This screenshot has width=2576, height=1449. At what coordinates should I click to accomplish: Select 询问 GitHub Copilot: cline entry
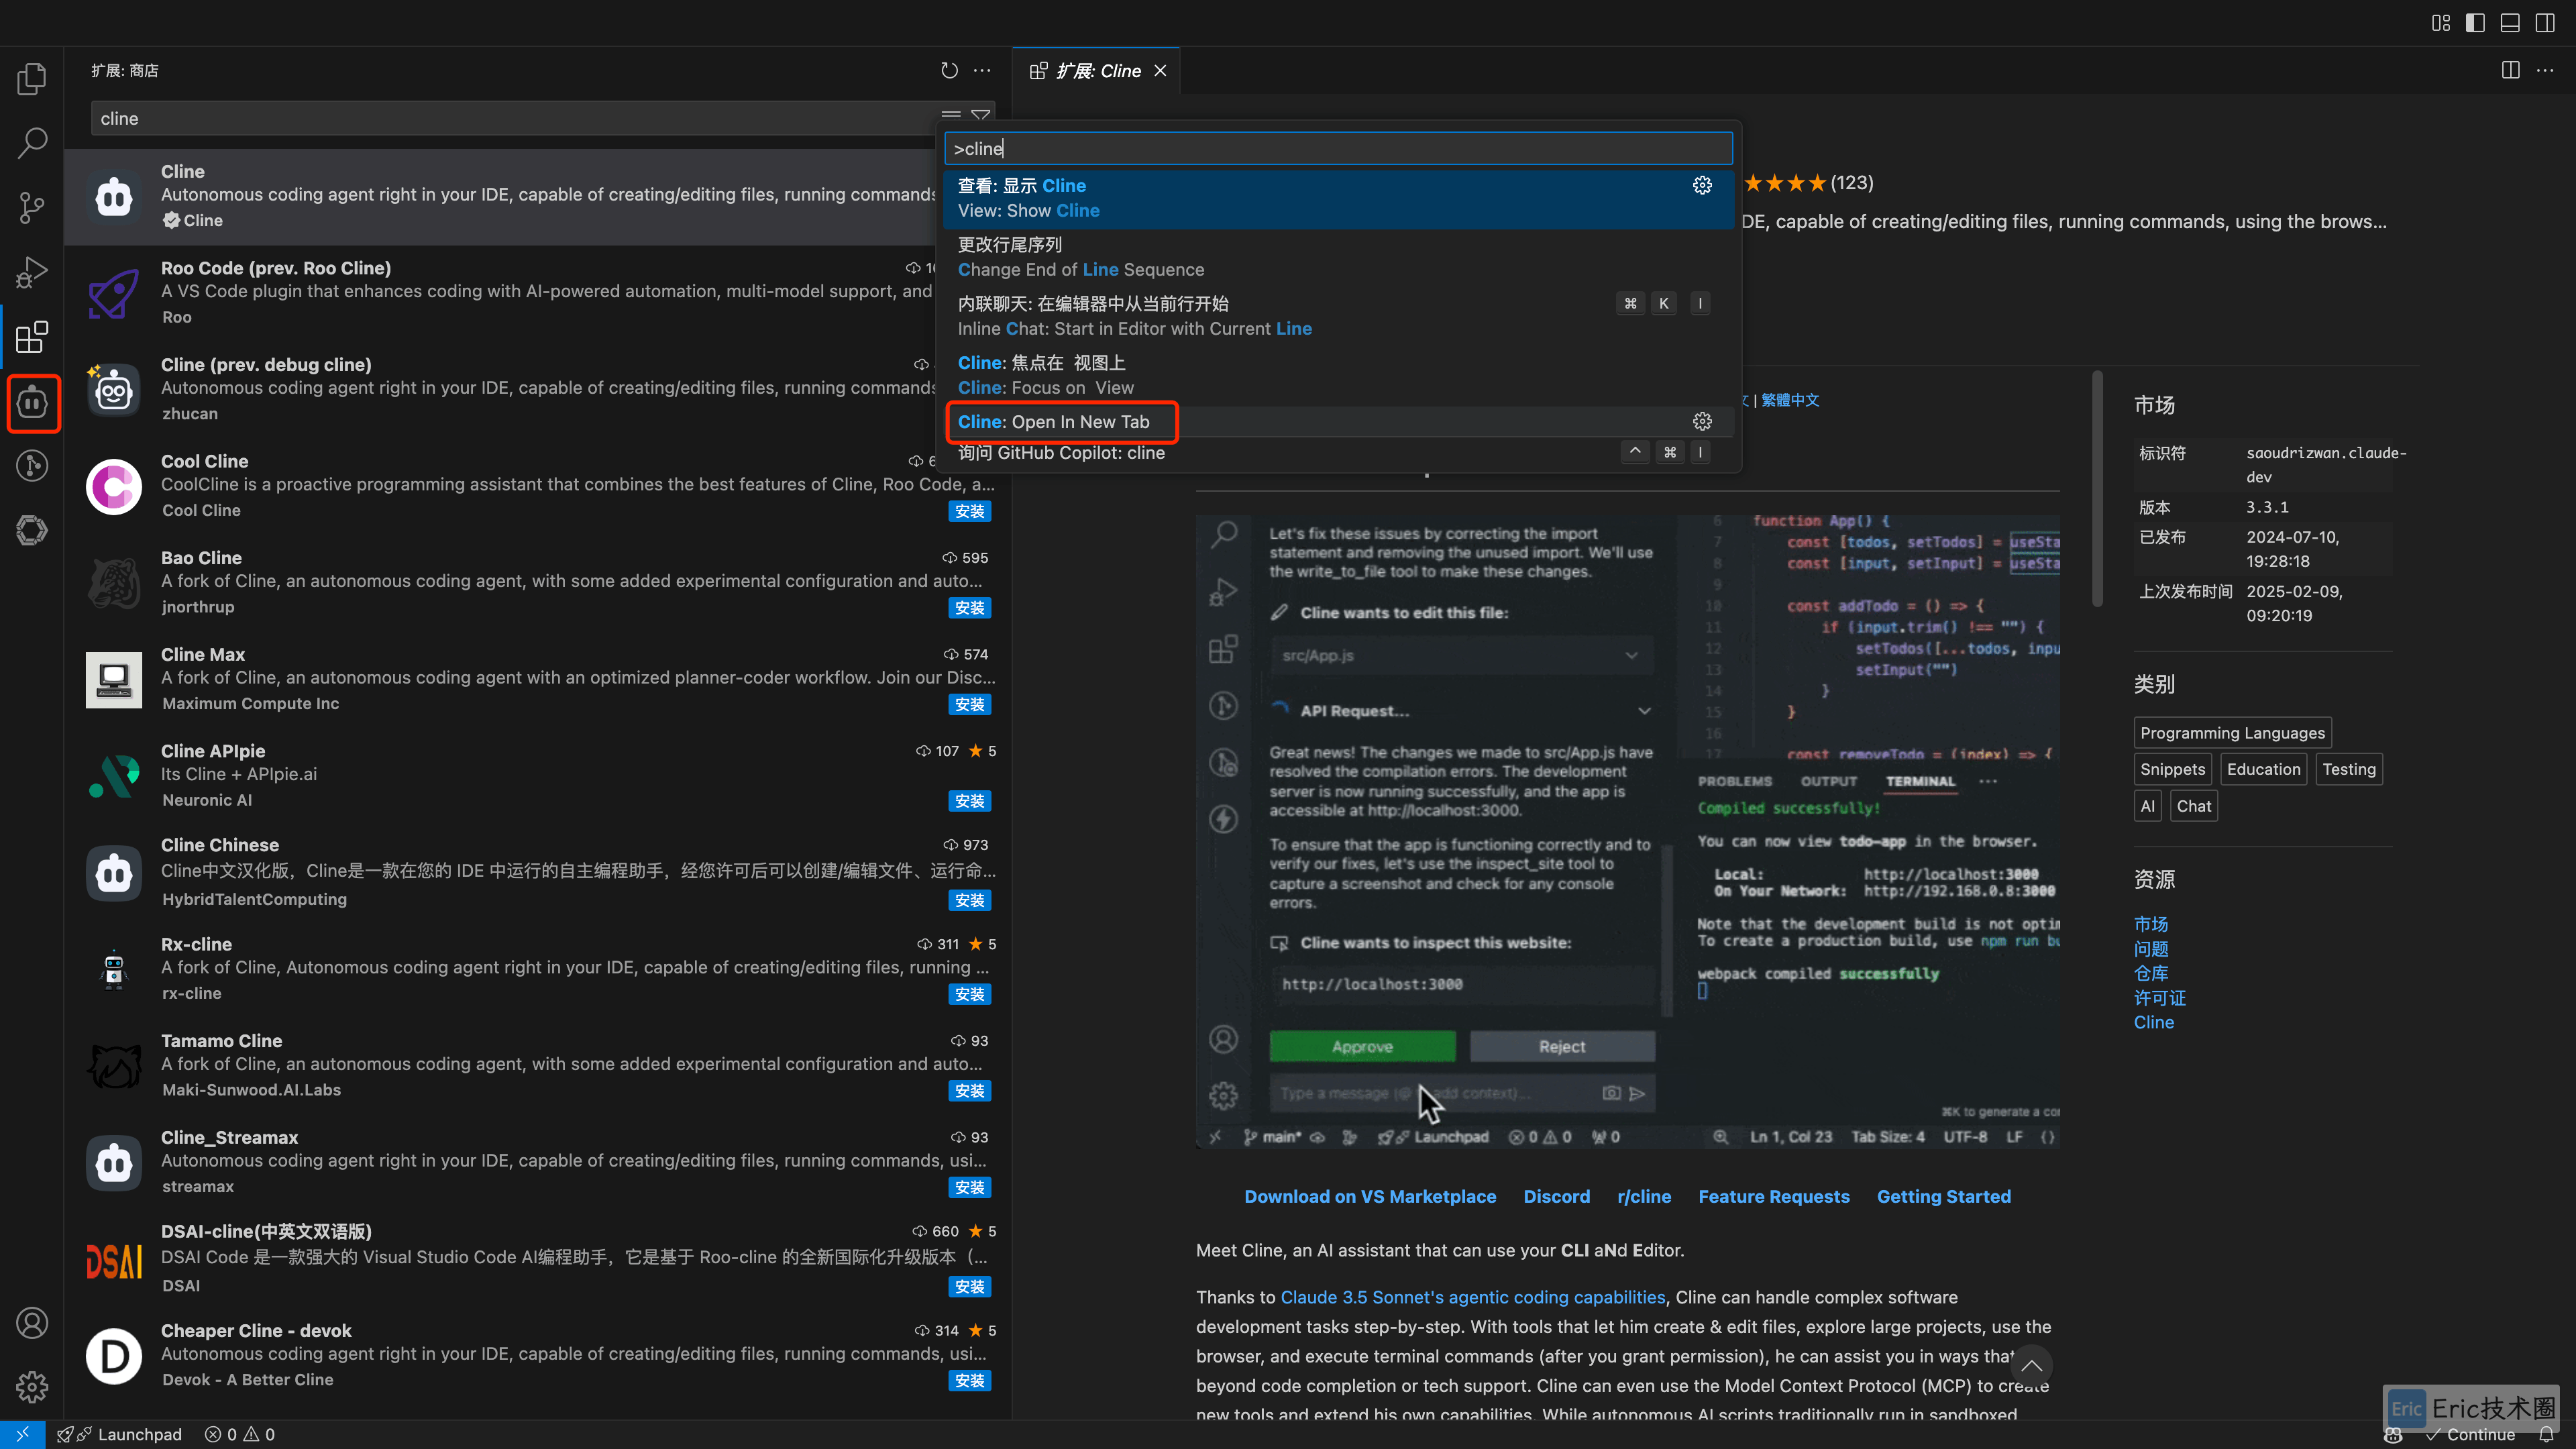1338,453
